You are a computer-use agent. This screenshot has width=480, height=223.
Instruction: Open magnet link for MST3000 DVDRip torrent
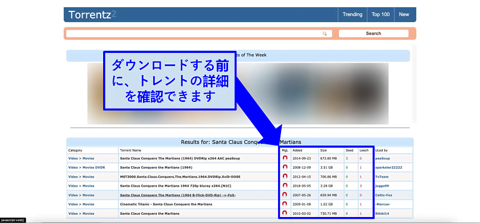click(285, 176)
